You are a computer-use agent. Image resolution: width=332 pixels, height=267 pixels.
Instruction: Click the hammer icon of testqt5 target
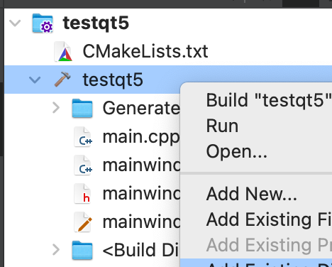coord(62,80)
